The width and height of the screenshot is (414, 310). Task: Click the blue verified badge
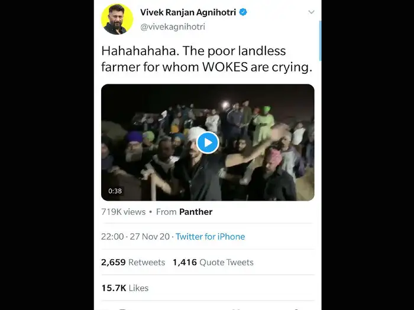242,12
